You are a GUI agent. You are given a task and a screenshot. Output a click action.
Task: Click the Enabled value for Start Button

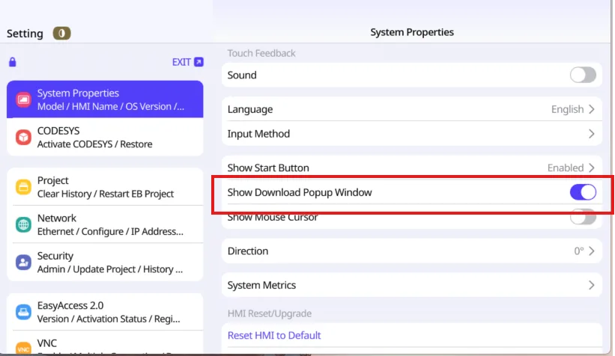point(566,168)
